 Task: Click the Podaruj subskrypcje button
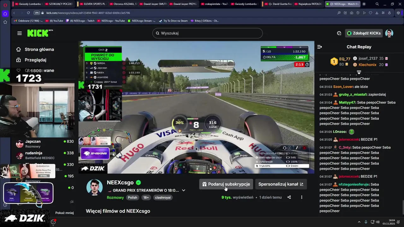click(x=226, y=184)
